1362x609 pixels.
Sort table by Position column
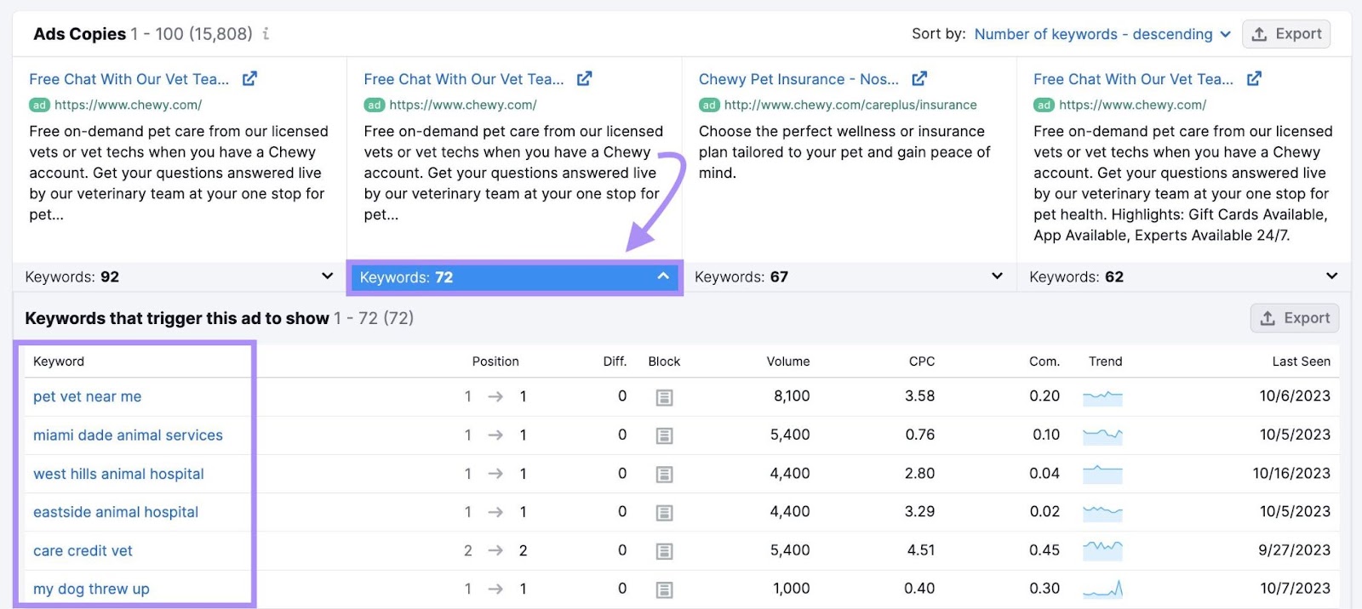pos(495,361)
